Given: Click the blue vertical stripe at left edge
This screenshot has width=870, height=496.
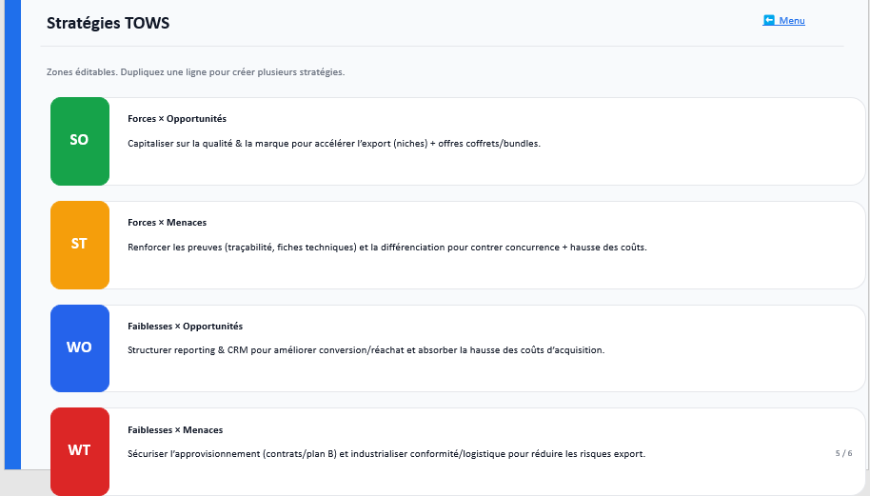Looking at the screenshot, I should (x=12, y=238).
